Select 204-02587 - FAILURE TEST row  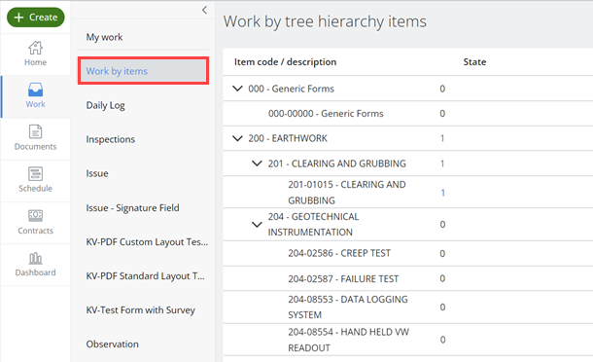(408, 278)
